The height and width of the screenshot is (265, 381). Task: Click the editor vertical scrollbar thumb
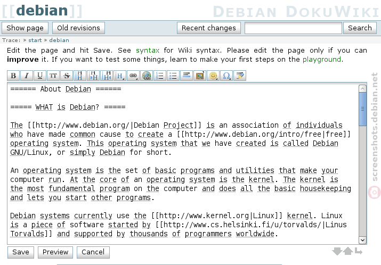pyautogui.click(x=362, y=109)
